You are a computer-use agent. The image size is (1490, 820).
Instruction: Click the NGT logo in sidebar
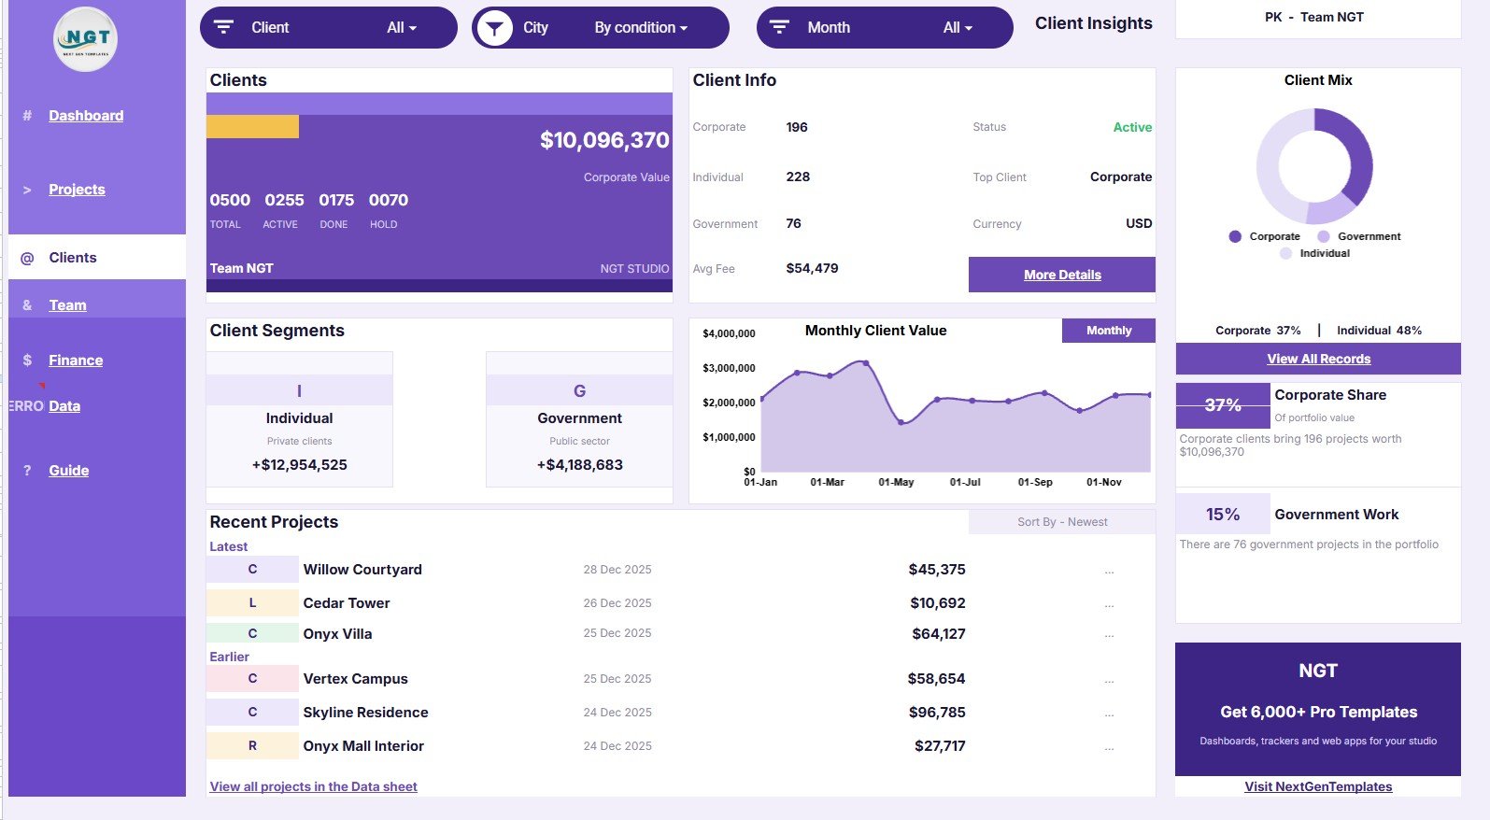86,39
